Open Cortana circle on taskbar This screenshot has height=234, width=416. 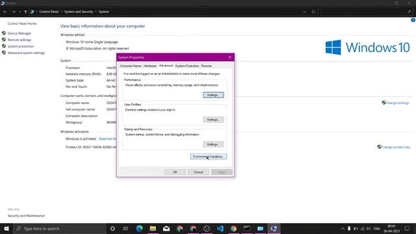point(112,228)
